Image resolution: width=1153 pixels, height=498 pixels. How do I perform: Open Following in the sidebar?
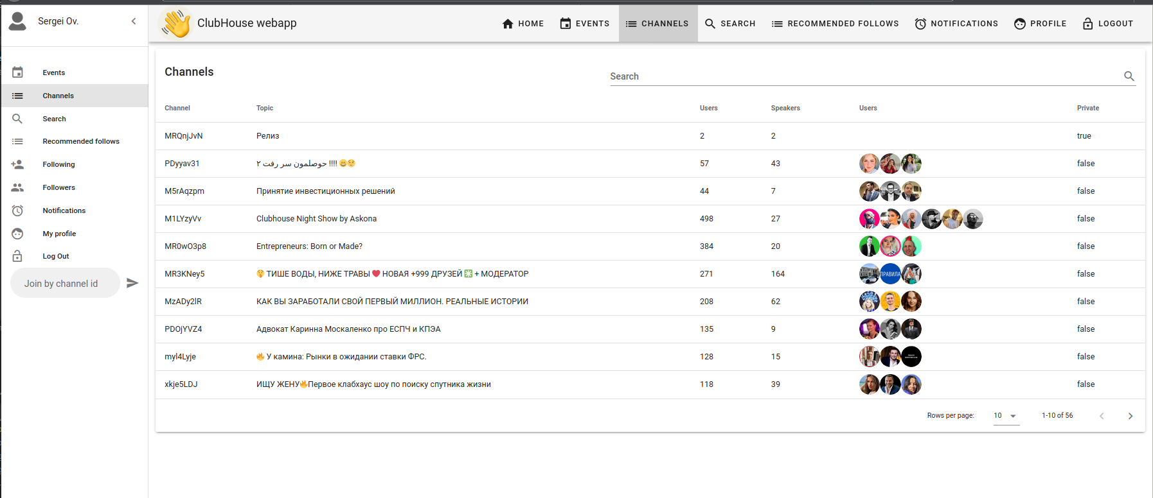(x=75, y=164)
